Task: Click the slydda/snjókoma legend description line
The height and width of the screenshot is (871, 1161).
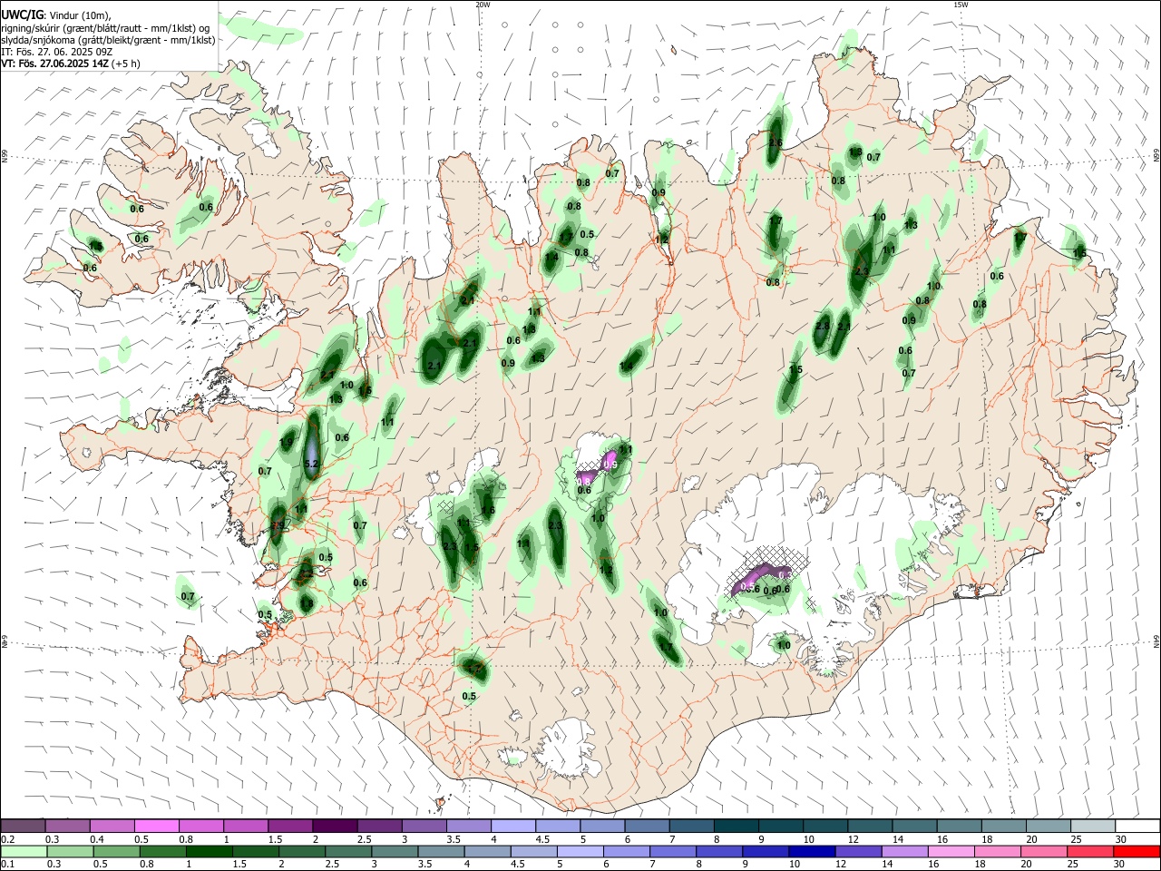Action: [x=108, y=40]
